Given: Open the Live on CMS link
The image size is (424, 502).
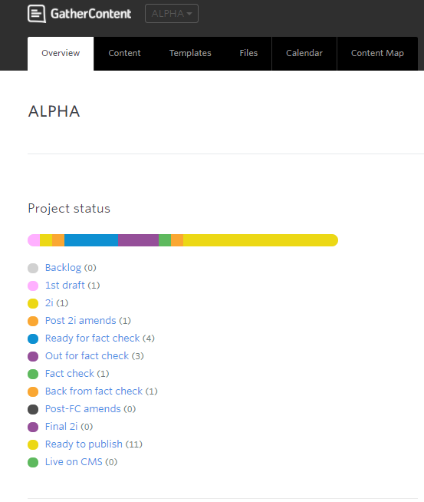Looking at the screenshot, I should coord(74,461).
